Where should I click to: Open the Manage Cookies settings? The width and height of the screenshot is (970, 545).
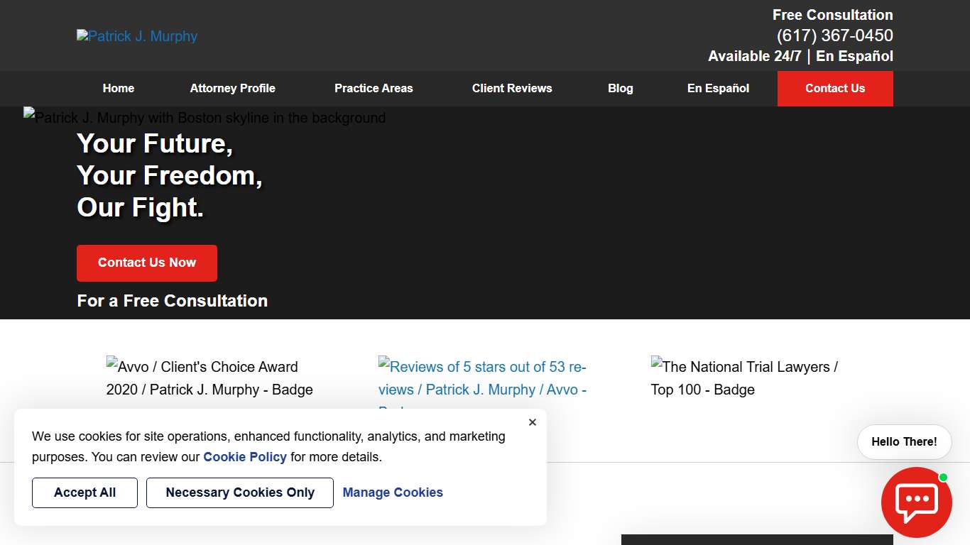pos(393,492)
